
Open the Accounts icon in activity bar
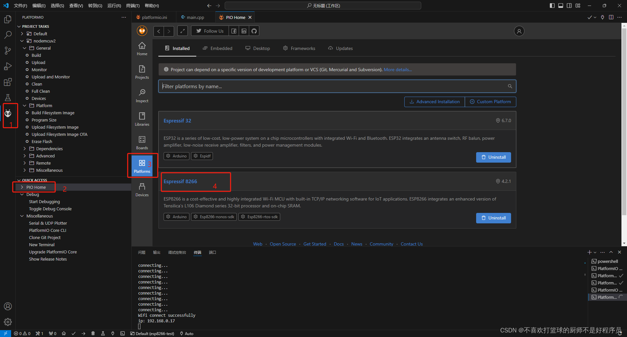pyautogui.click(x=8, y=306)
